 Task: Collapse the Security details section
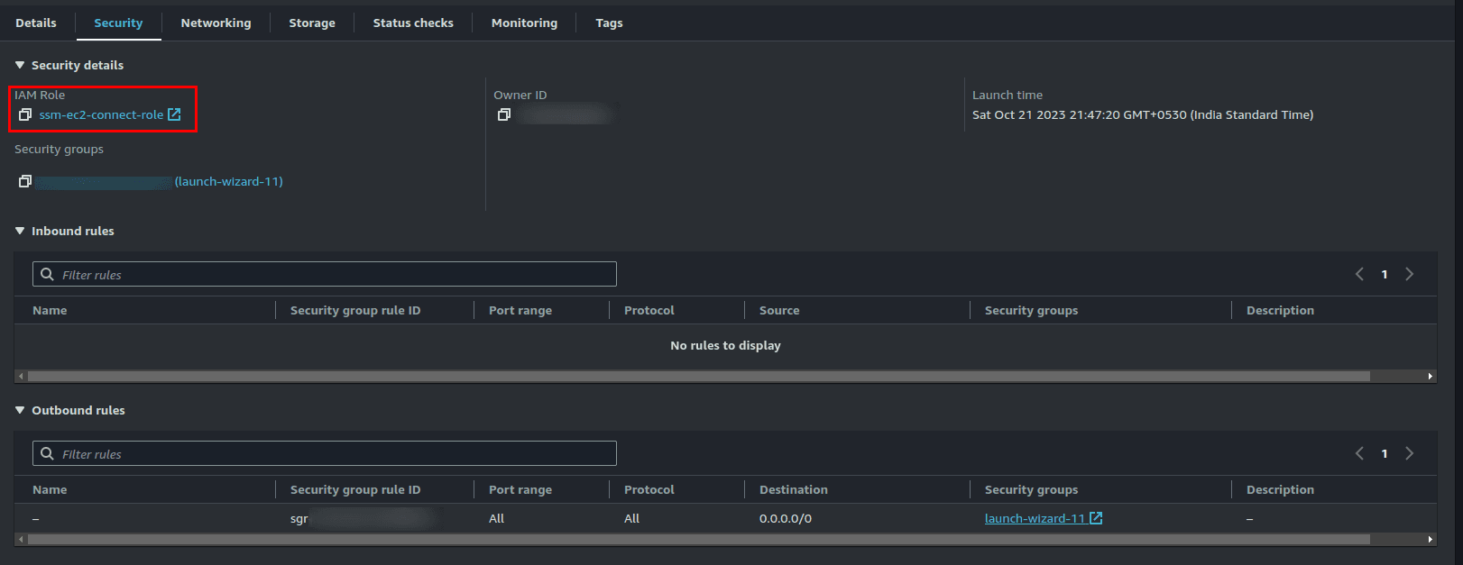click(20, 65)
